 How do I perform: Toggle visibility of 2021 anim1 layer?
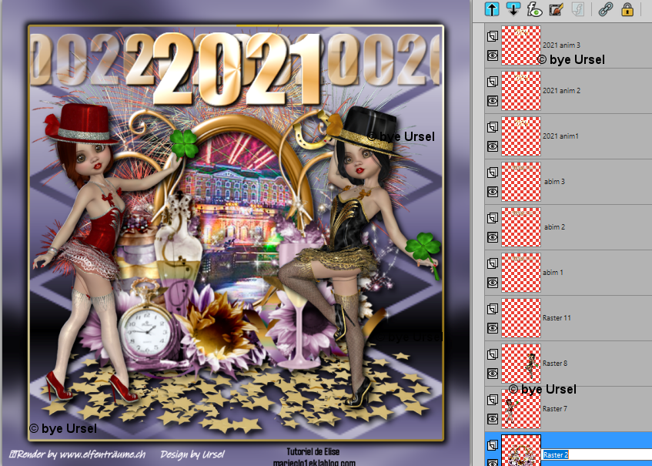(493, 146)
